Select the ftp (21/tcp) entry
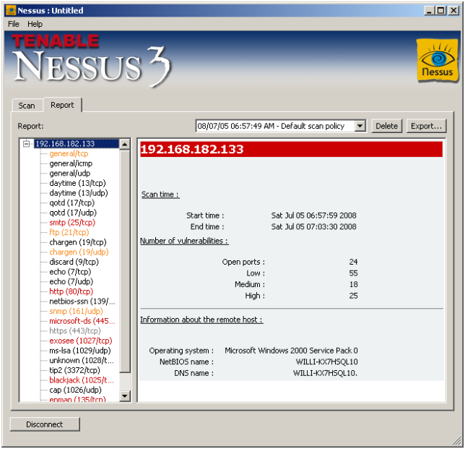Image resolution: width=465 pixels, height=449 pixels. tap(69, 232)
